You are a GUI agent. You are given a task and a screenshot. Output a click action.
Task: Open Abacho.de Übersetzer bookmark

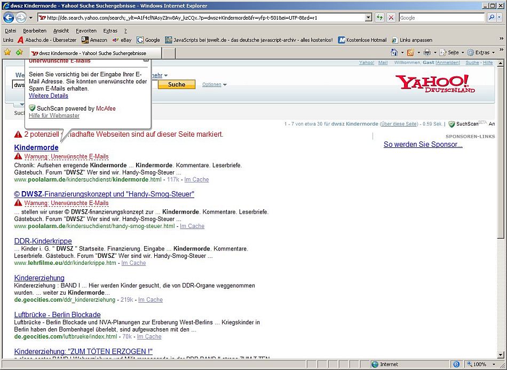(47, 40)
